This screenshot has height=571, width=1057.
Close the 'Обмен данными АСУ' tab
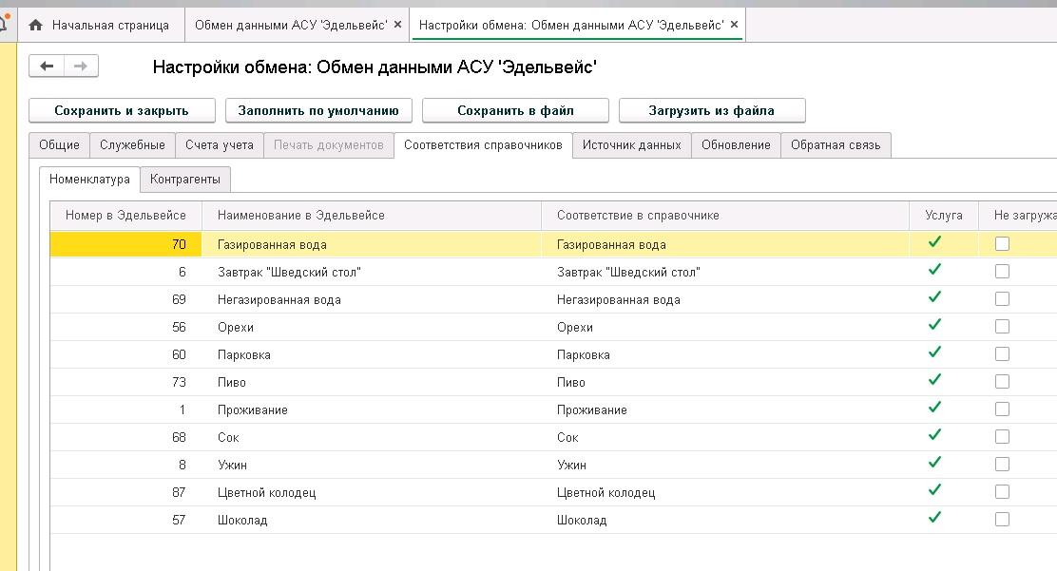397,25
